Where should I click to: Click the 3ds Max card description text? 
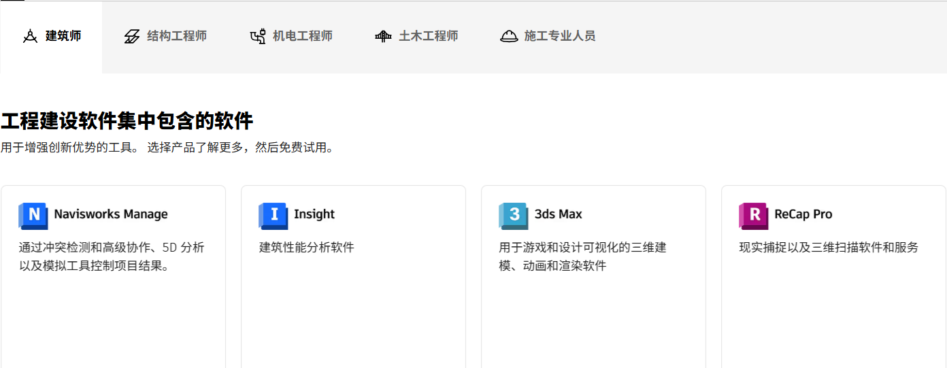[x=582, y=256]
